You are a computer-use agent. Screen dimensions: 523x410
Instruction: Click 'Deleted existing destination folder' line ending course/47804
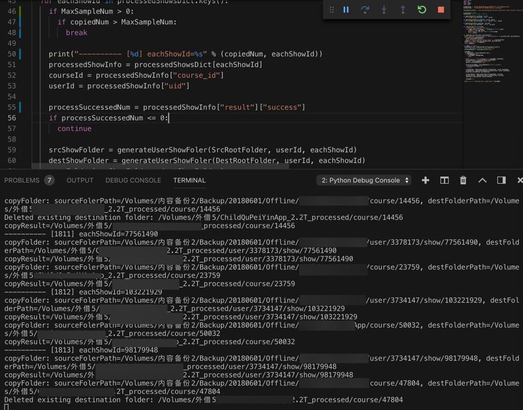204,400
